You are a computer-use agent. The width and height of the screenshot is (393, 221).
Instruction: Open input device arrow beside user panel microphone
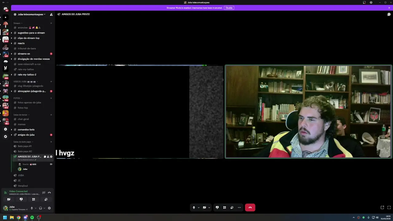point(35,208)
